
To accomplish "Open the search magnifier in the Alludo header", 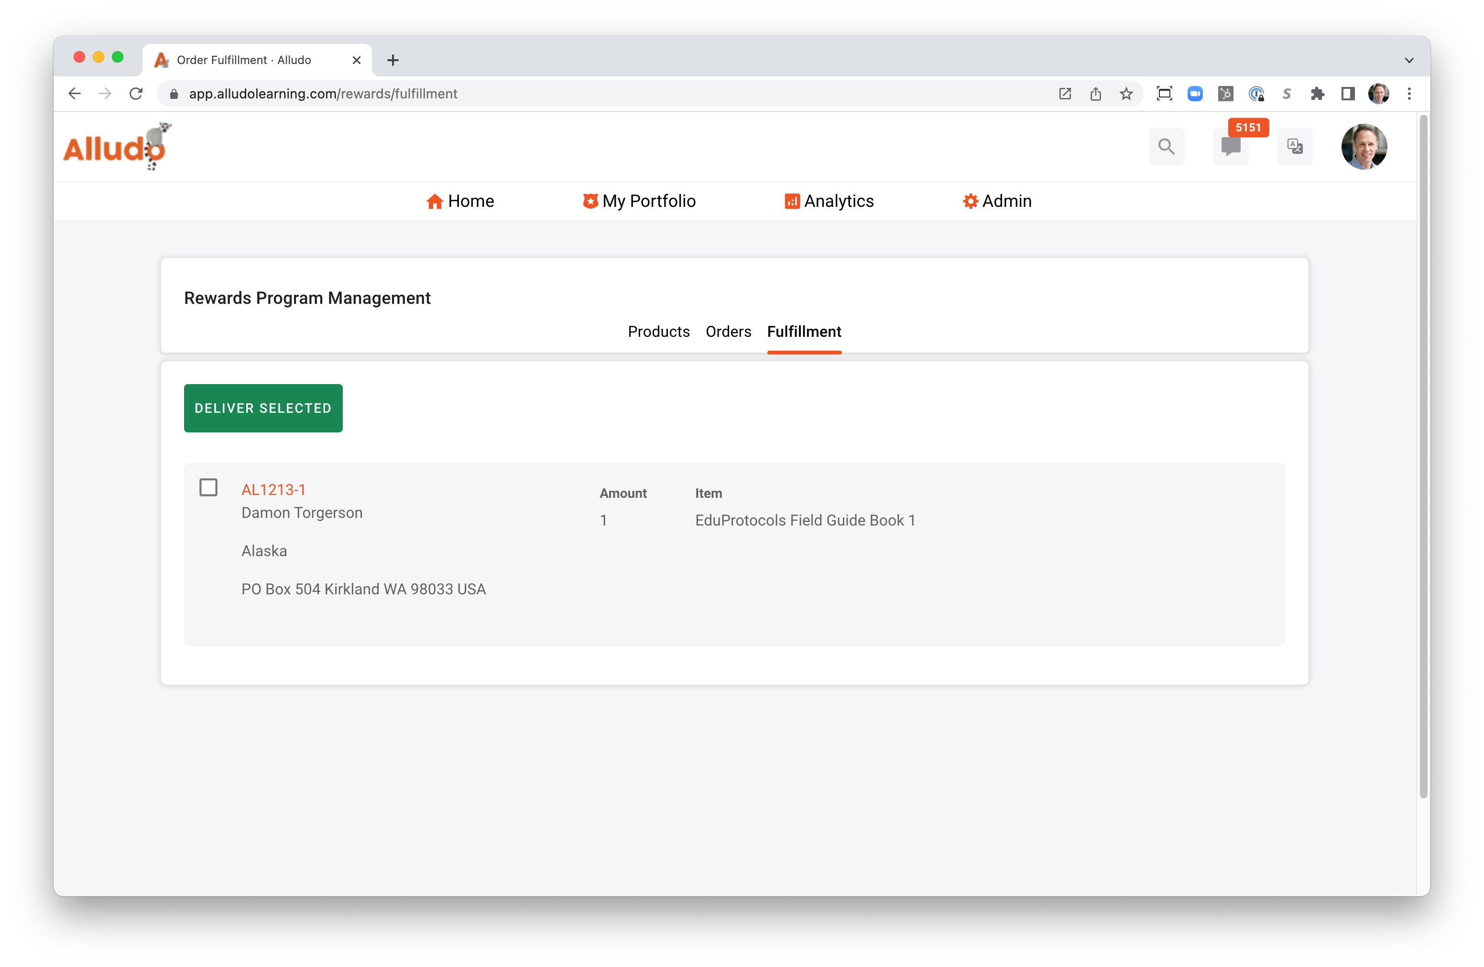I will (x=1167, y=146).
